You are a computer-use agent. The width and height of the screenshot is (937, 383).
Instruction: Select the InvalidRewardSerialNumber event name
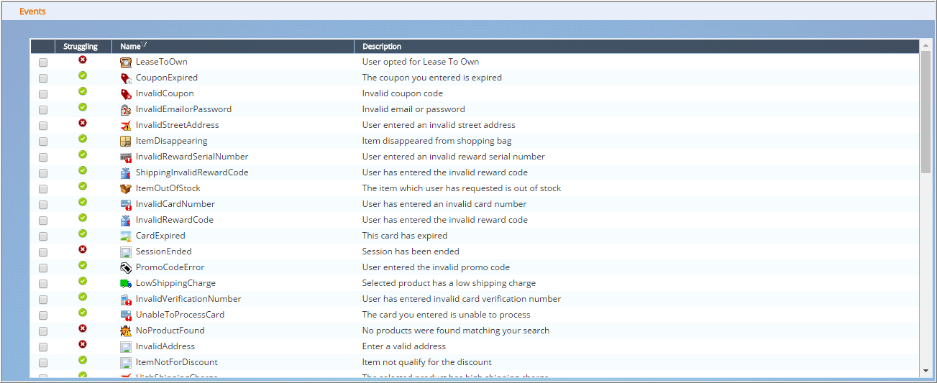coord(192,157)
